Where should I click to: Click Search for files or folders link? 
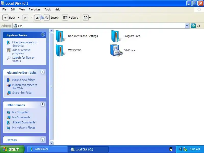[x=23, y=59]
